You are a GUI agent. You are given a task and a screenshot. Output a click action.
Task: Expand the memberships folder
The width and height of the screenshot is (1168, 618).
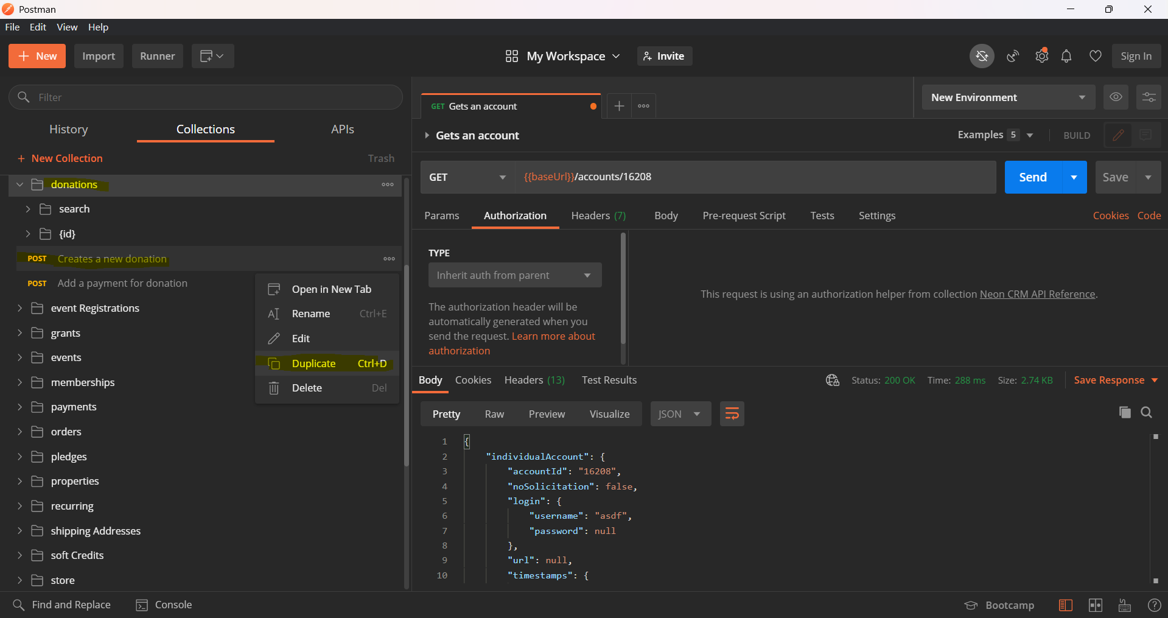(x=19, y=382)
